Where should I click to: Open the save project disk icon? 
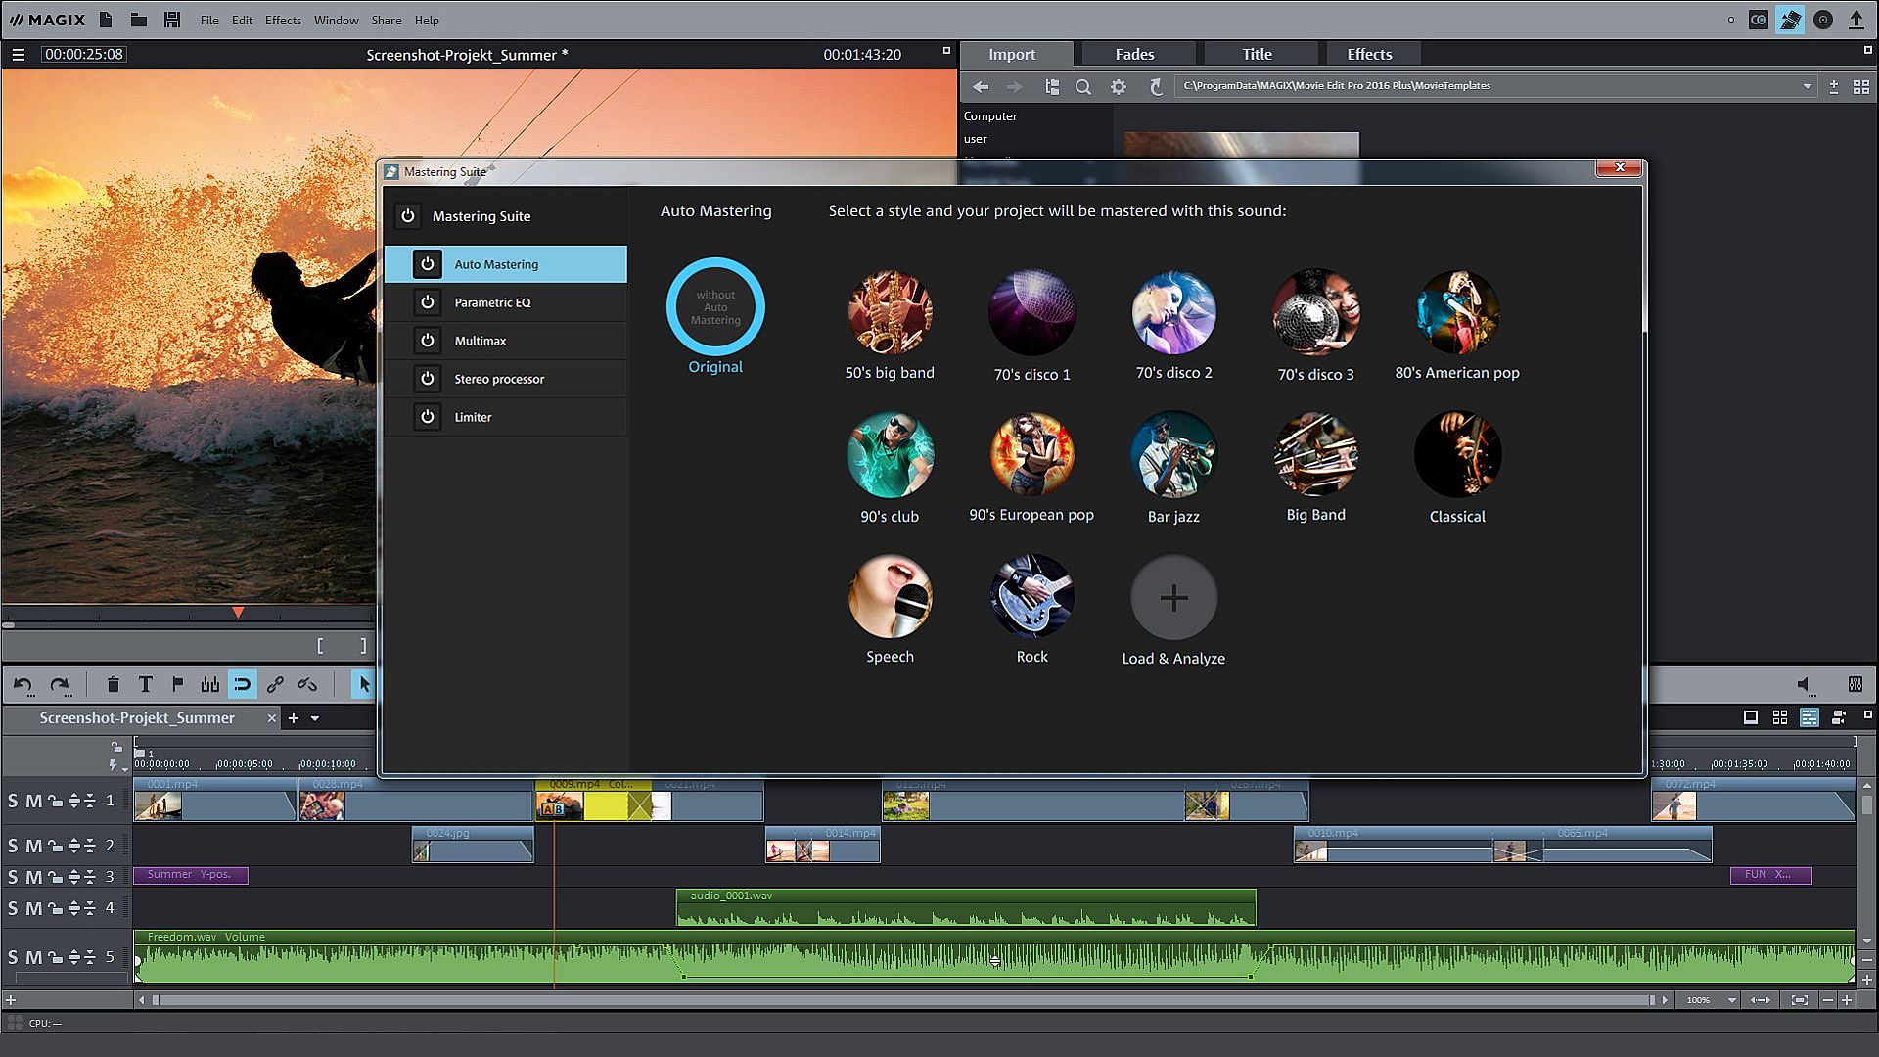(x=172, y=20)
